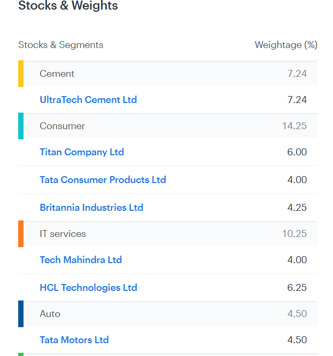Click Consumer segment weightage 14.25

(295, 126)
